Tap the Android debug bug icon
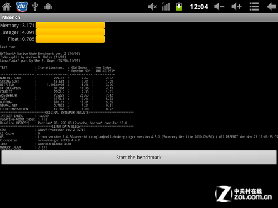 click(x=48, y=7)
